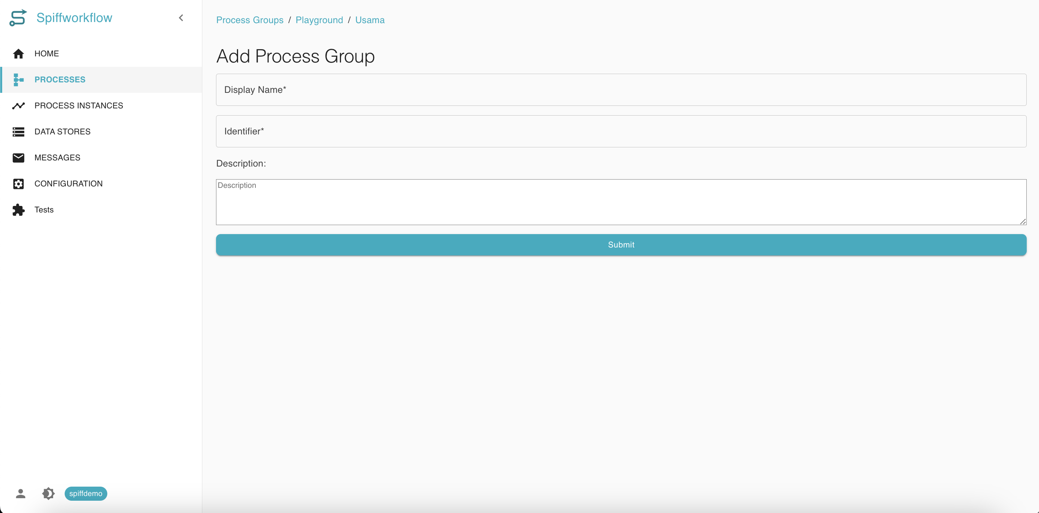Collapse the sidebar with the chevron arrow
The image size is (1039, 513).
coord(181,18)
